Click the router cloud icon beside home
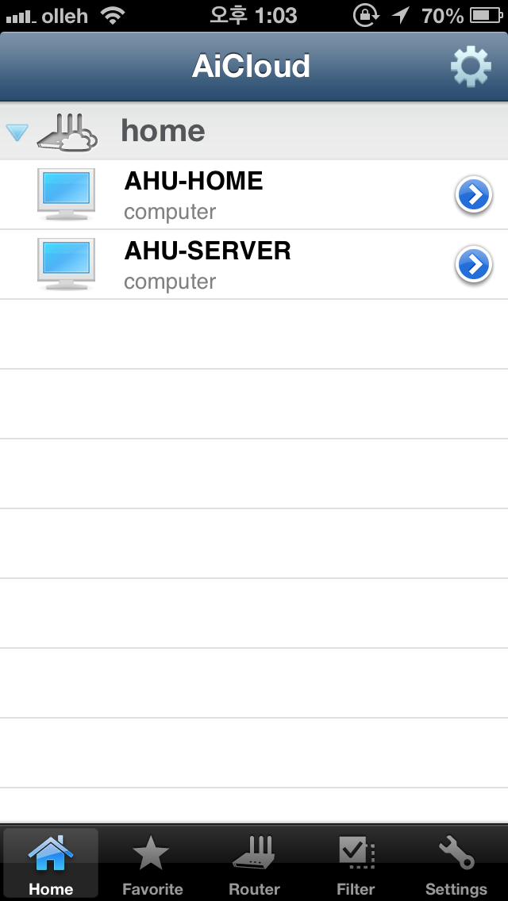508x901 pixels. click(x=67, y=132)
